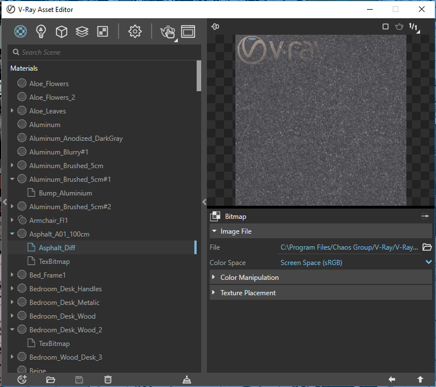This screenshot has width=436, height=387.
Task: Toggle Bitmap advanced options switch icon
Action: coord(425,216)
